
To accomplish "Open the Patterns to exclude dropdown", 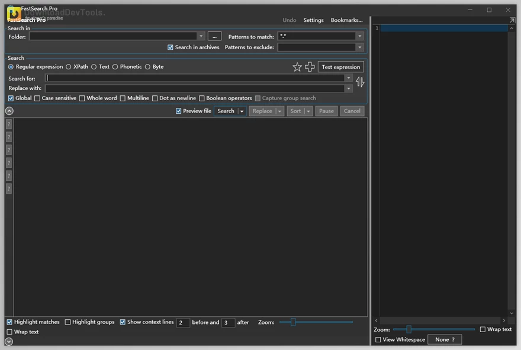I will (x=359, y=47).
